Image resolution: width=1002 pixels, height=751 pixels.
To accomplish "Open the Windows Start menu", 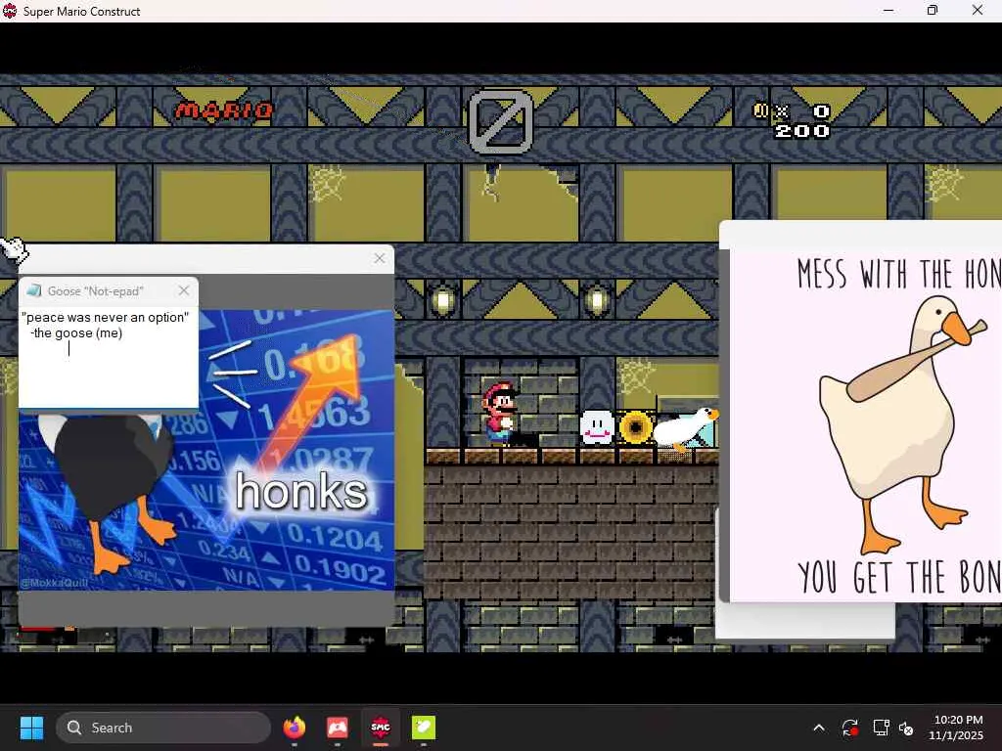I will [x=31, y=728].
